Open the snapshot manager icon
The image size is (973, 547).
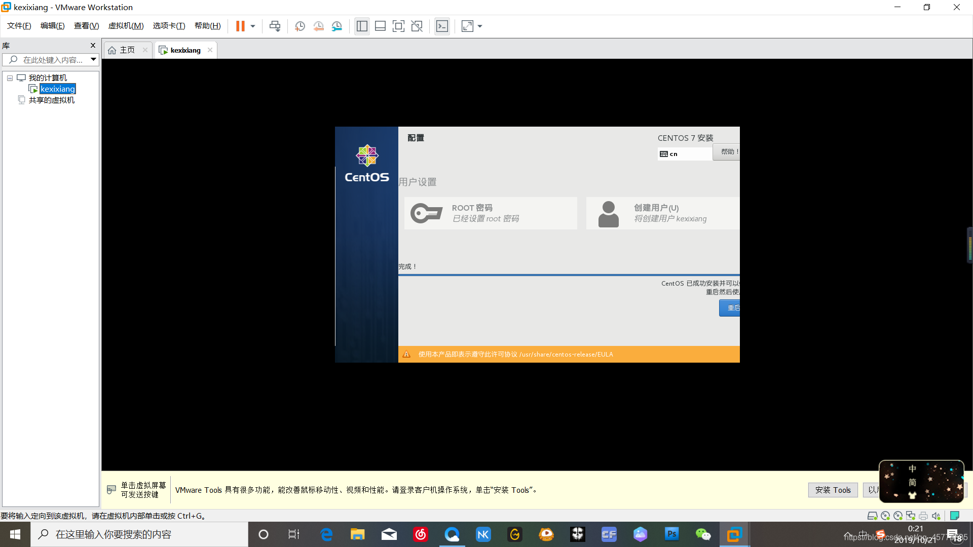coord(337,26)
